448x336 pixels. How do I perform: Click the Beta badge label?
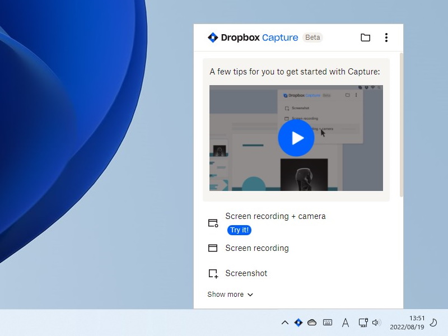coord(312,38)
